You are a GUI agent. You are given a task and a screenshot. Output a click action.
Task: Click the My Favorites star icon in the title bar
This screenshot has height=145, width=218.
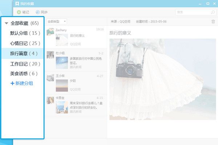coord(17,4)
